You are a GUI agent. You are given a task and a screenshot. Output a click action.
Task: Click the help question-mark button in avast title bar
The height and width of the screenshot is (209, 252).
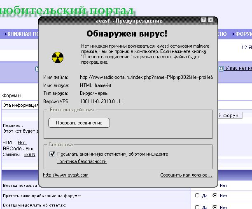pos(203,20)
